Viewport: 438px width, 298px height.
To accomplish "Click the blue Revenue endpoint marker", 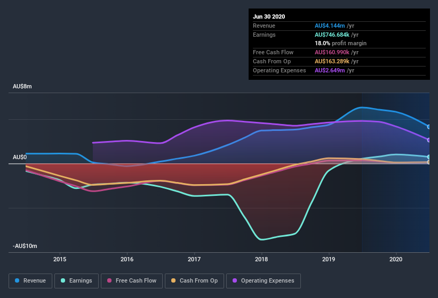I will tap(429, 127).
